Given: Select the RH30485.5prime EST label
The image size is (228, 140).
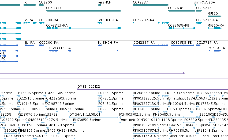Looking at the screenshot, I should pos(167,115).
